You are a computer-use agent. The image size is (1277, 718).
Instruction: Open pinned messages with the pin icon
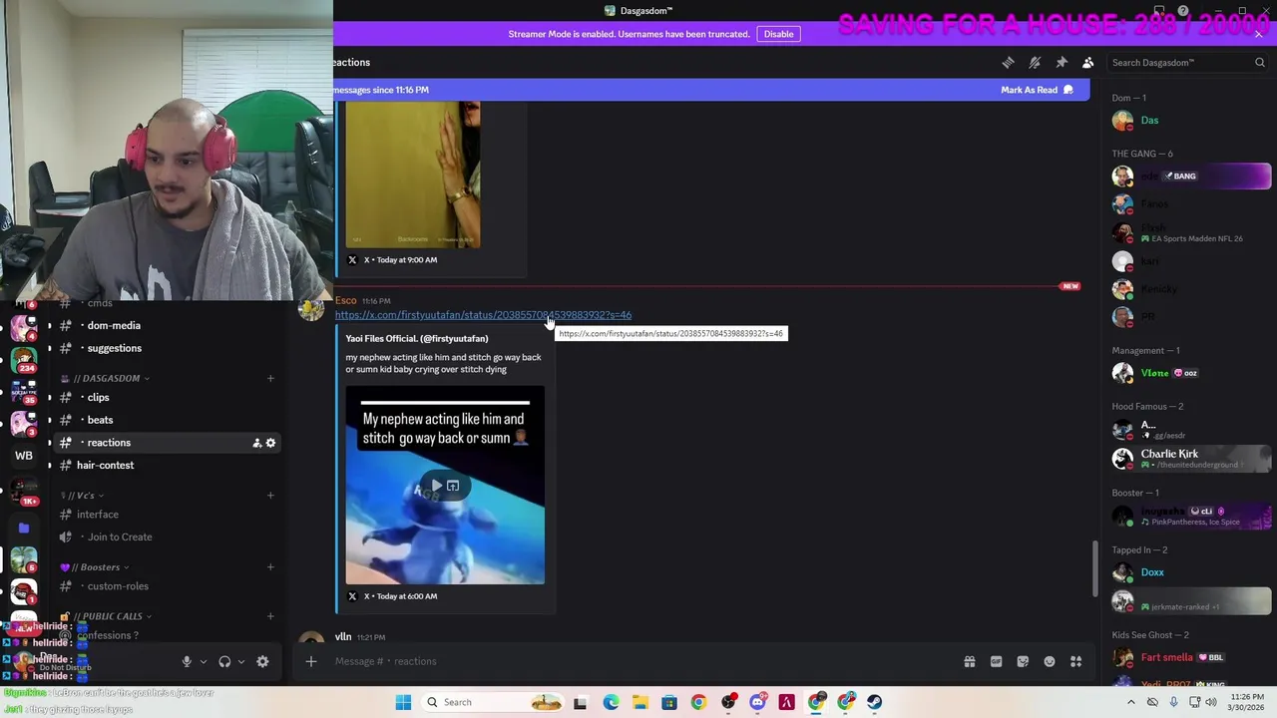pos(1062,62)
